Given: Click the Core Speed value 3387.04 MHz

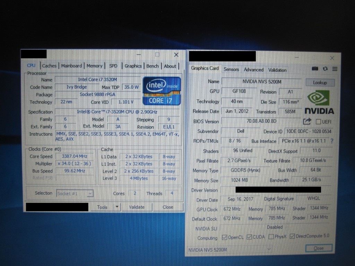Looking at the screenshot, I should click(75, 156).
